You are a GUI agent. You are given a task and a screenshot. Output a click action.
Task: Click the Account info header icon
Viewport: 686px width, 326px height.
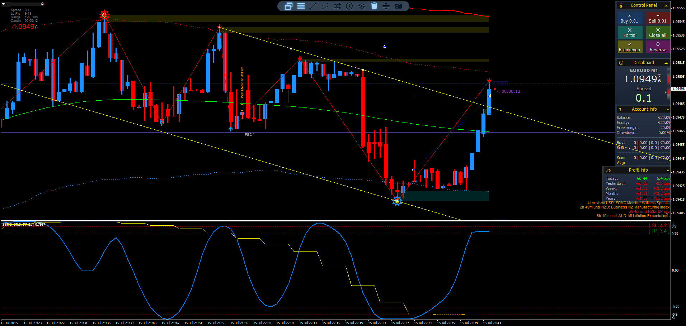pos(620,109)
